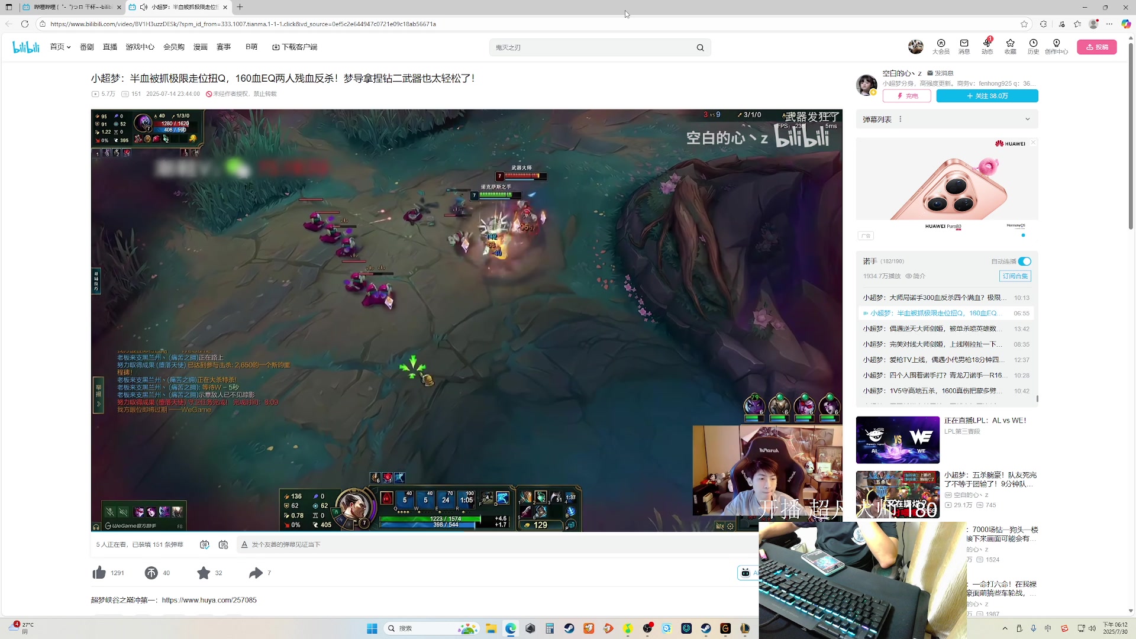Click the 充电 charge button
This screenshot has width=1136, height=639.
pos(907,96)
